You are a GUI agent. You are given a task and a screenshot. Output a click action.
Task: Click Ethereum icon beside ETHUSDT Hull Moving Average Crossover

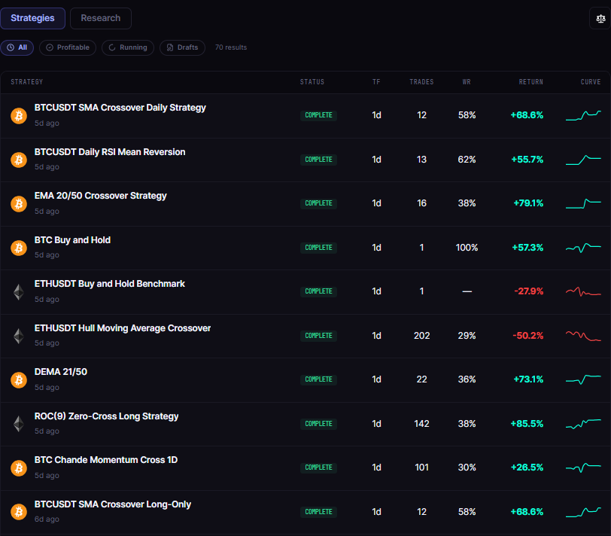coord(19,336)
